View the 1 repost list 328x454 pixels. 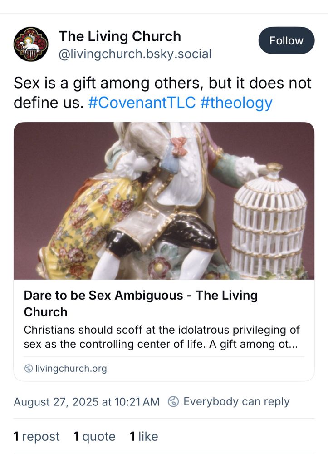pyautogui.click(x=36, y=436)
